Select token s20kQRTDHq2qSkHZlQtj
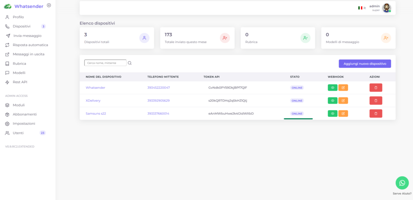The image size is (413, 200). tap(227, 100)
